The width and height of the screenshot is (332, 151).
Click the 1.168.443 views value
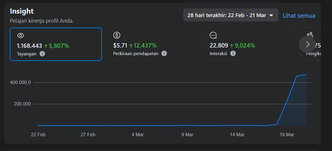click(x=30, y=46)
